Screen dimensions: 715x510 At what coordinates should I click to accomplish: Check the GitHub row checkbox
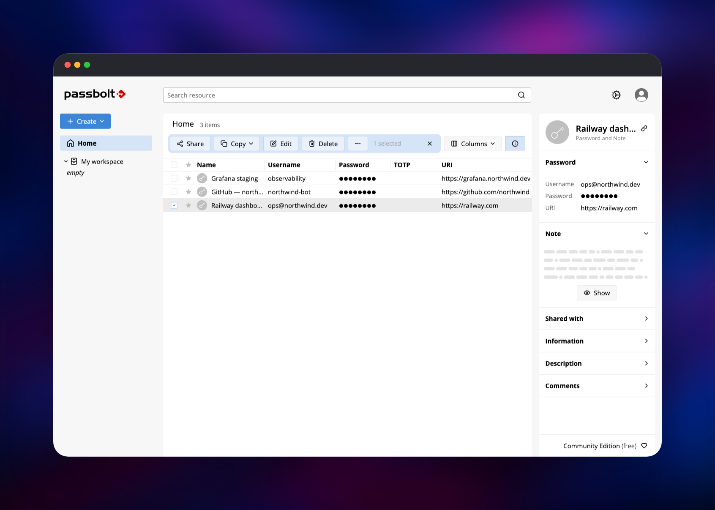(x=174, y=192)
